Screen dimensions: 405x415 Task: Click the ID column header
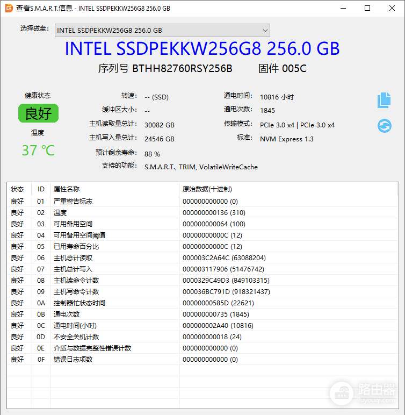pos(41,189)
